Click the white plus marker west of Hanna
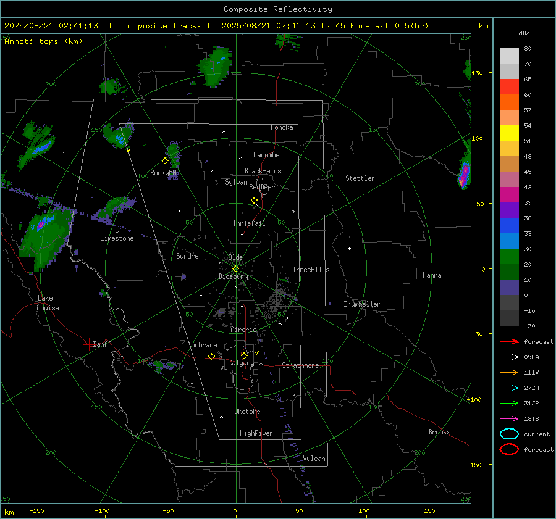The image size is (556, 519). coord(349,248)
